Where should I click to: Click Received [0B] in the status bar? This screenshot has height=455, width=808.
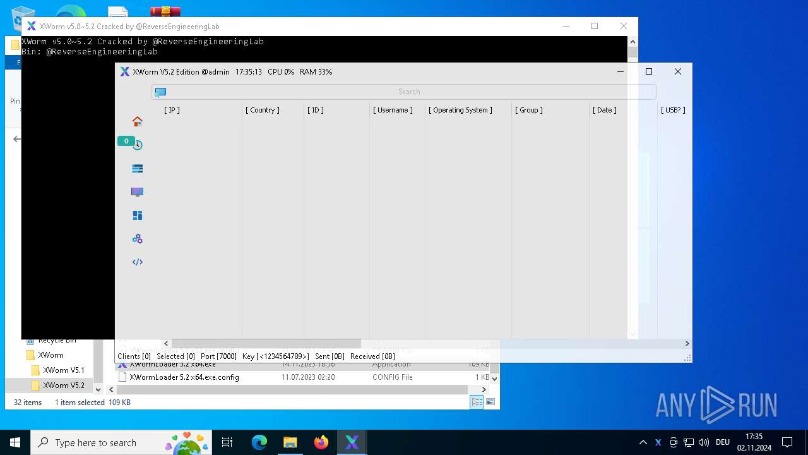(372, 356)
